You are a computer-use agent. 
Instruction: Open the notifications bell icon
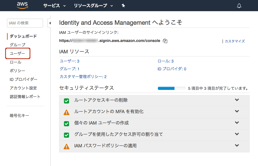pyautogui.click(x=239, y=6)
